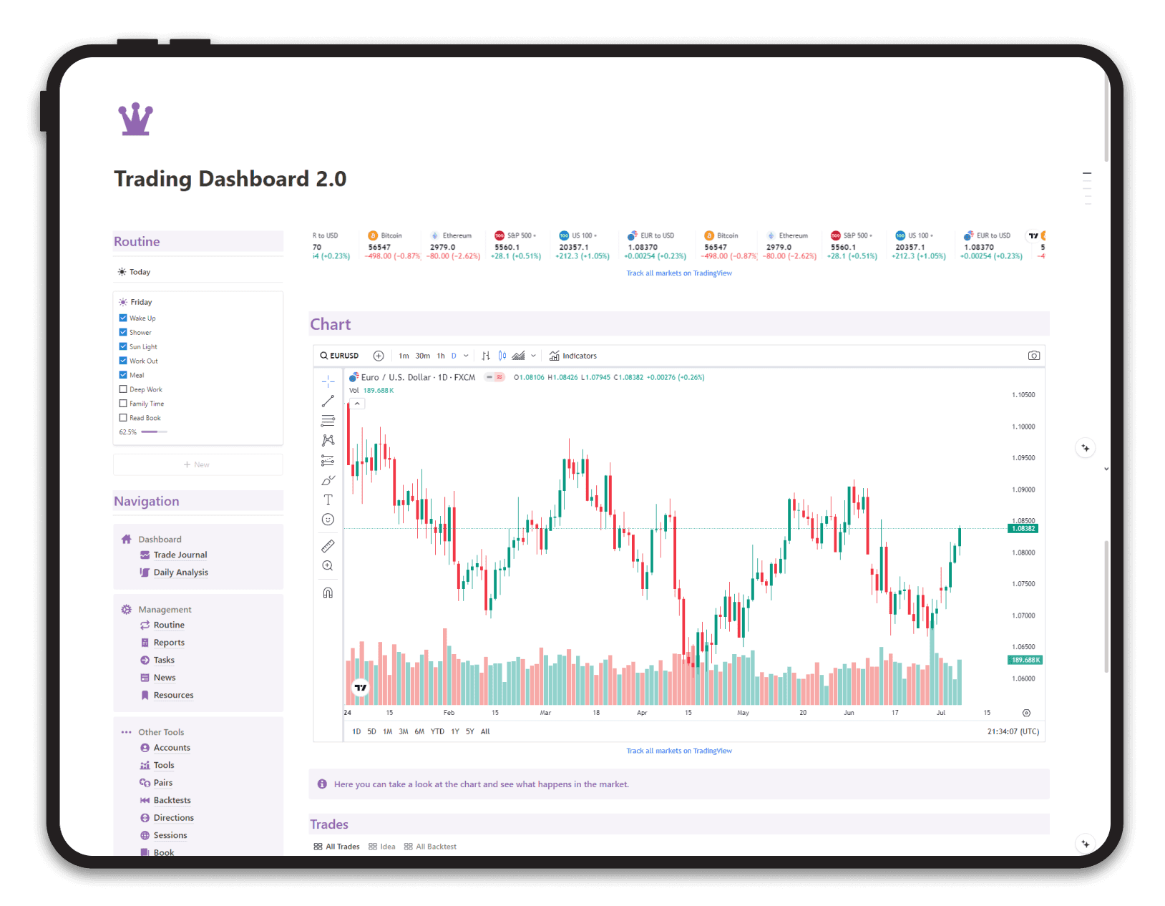Take a chart snapshot with camera icon
The width and height of the screenshot is (1165, 906).
[1034, 356]
